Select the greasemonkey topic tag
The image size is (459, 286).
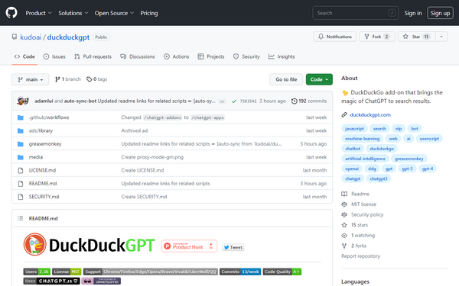[409, 159]
